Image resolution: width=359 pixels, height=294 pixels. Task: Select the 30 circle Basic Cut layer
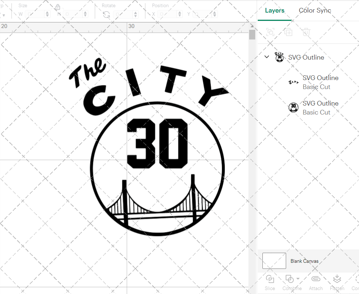pyautogui.click(x=320, y=108)
